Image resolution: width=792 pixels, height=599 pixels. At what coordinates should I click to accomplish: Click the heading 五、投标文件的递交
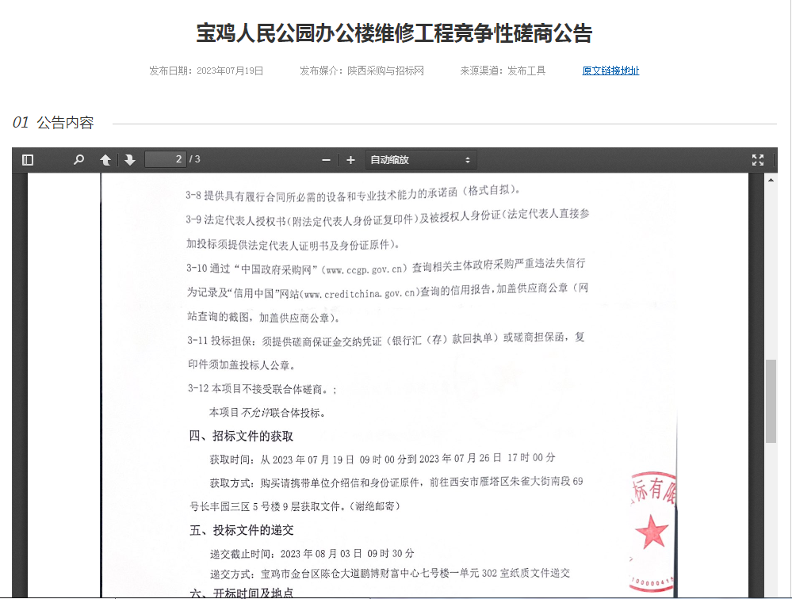click(x=242, y=530)
